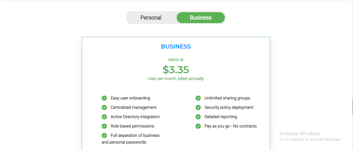
Task: Click checkmark icon beside Active Directory integration
Action: (104, 117)
